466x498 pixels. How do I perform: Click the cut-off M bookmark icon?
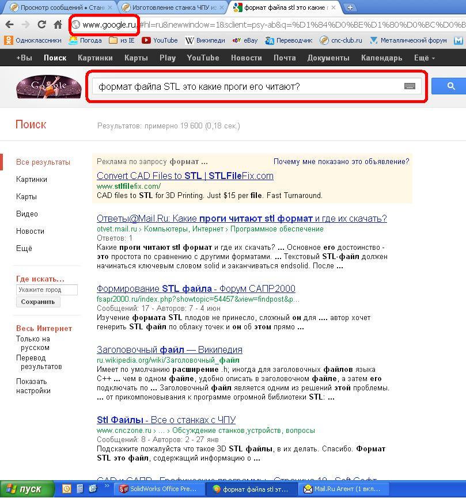[459, 40]
